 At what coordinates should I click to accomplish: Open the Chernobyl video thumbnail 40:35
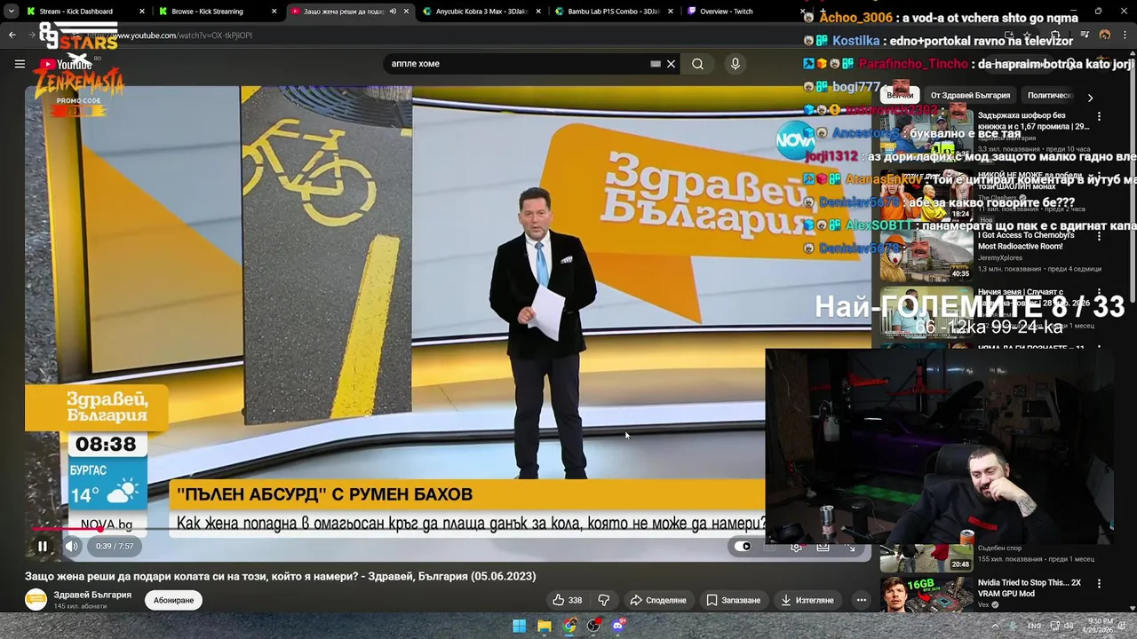point(926,256)
